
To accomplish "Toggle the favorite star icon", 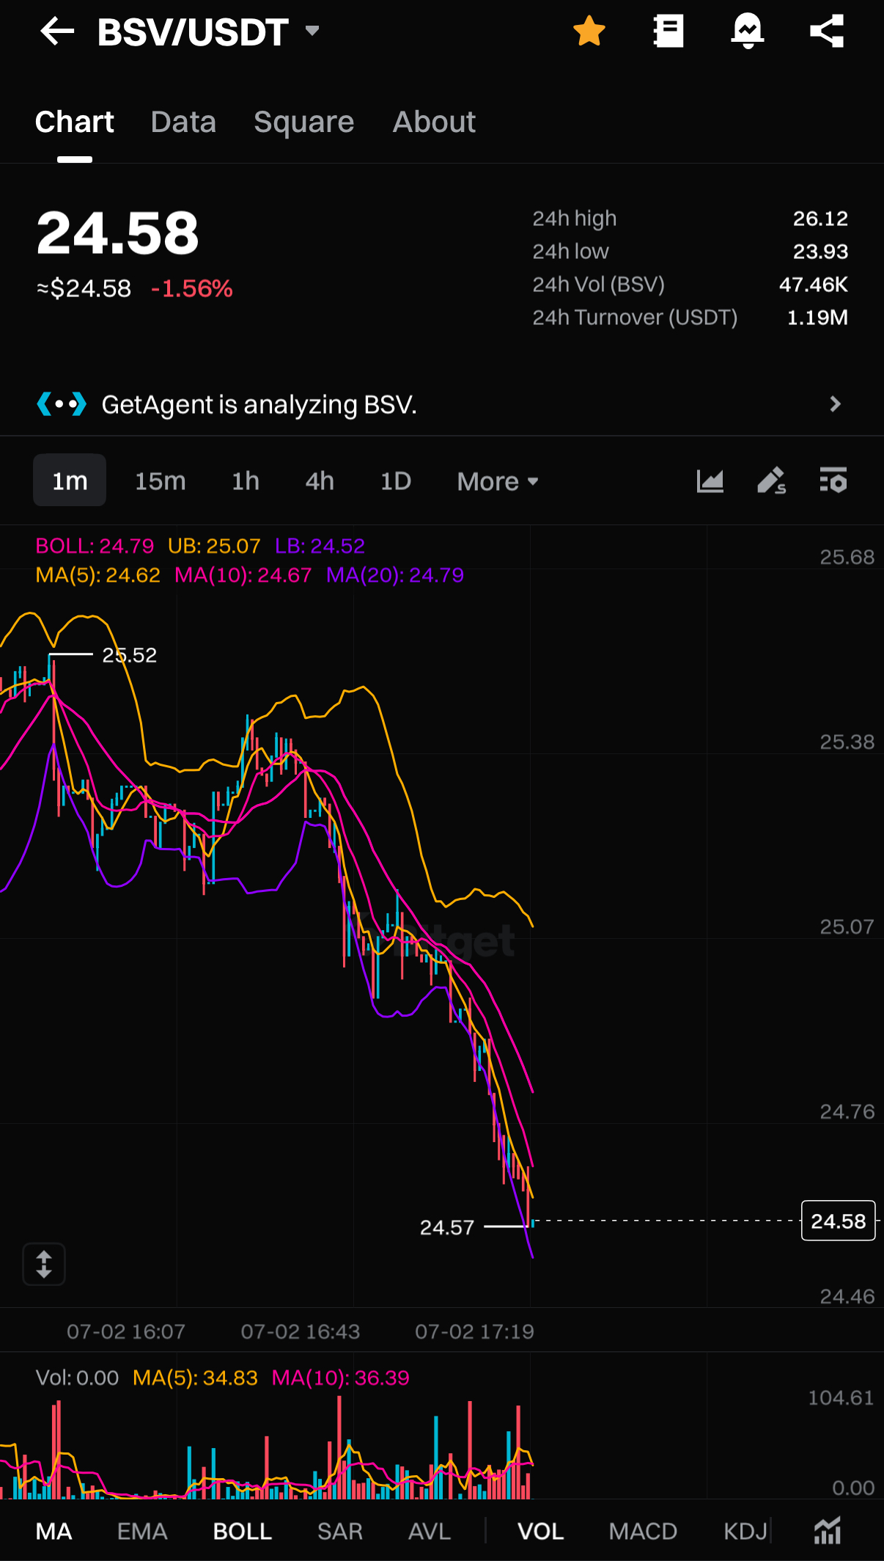I will 589,32.
